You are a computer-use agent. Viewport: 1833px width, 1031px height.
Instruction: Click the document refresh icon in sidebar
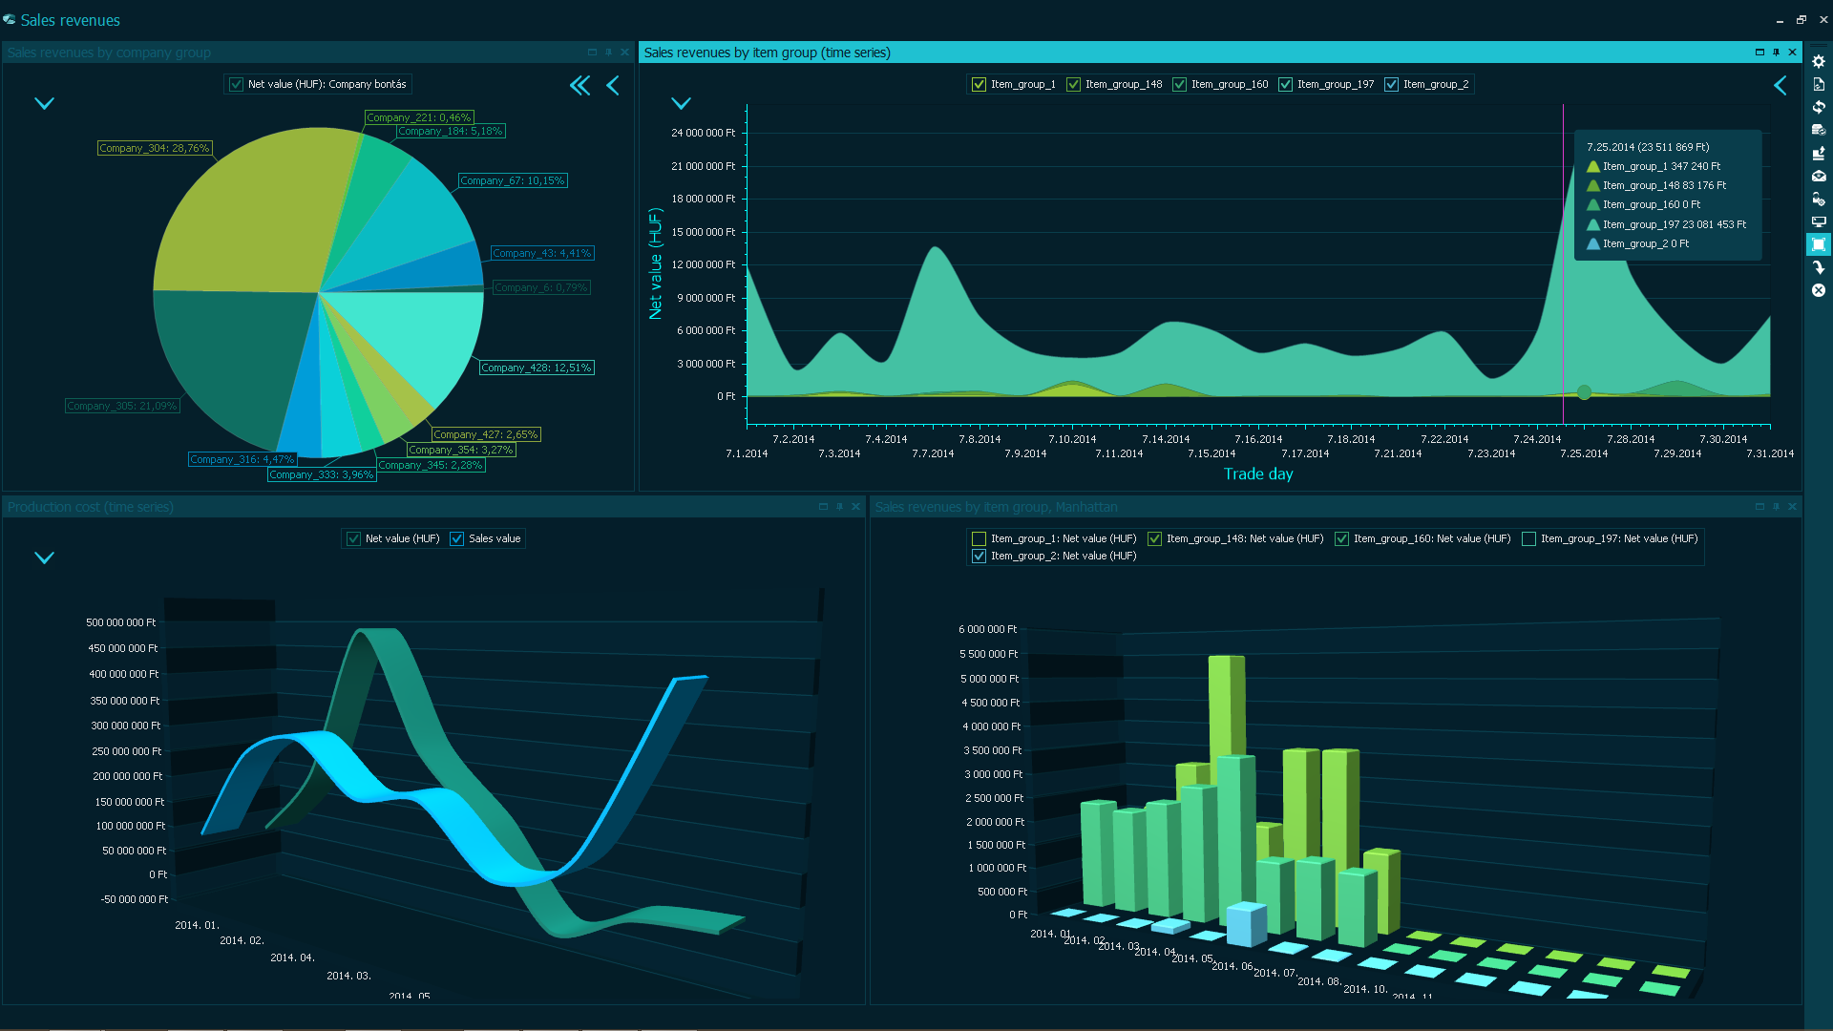[1819, 84]
